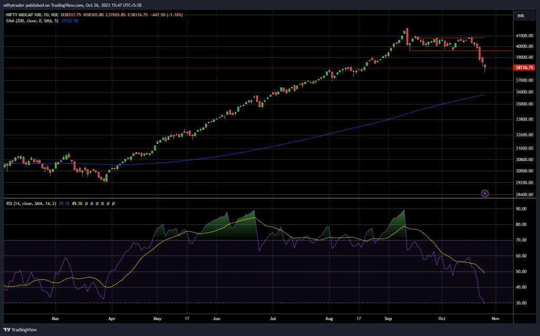Click the 35000.00 price axis label

[525, 104]
